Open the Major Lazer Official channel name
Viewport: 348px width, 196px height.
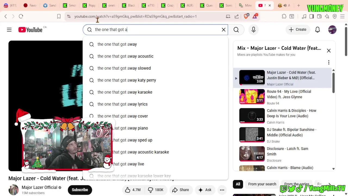(x=39, y=187)
